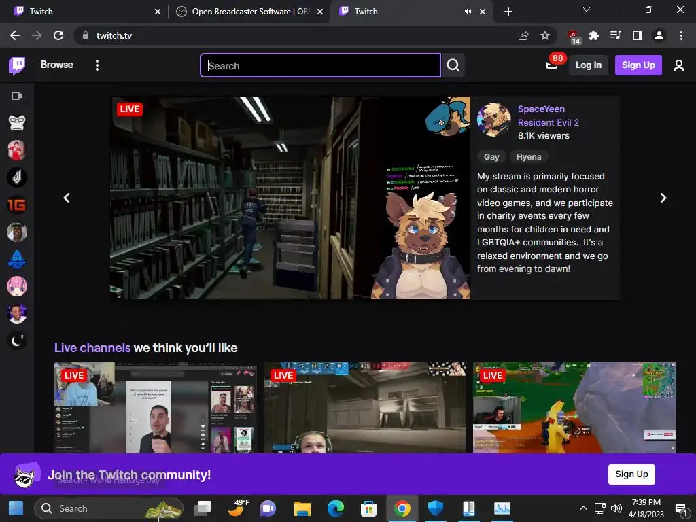696x522 pixels.
Task: Click Sign Up in the purple community banner
Action: pyautogui.click(x=631, y=474)
